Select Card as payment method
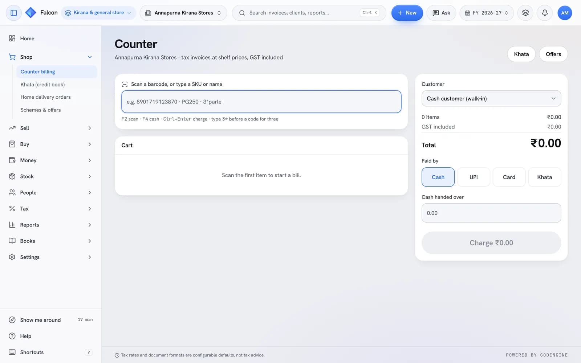 509,177
